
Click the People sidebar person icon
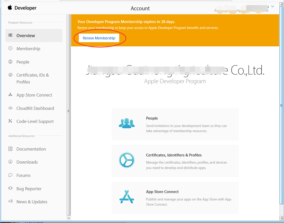(x=11, y=62)
